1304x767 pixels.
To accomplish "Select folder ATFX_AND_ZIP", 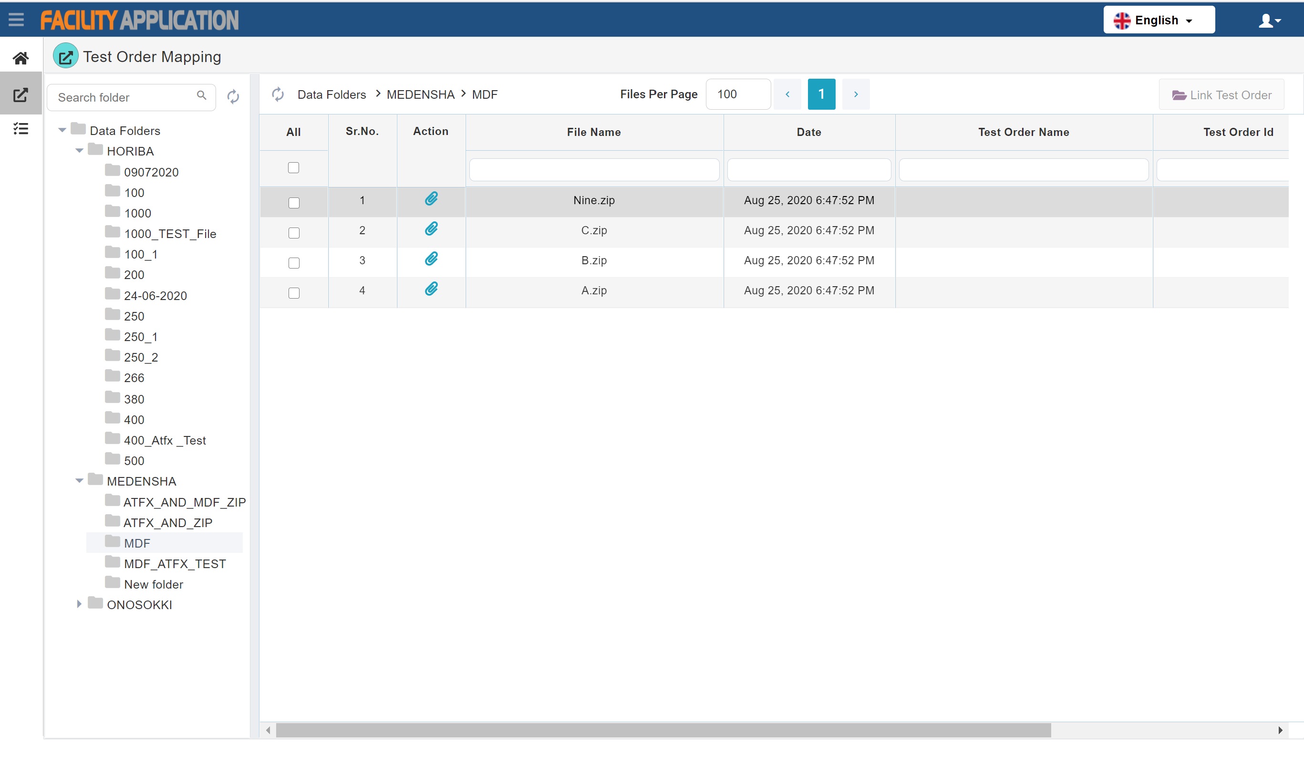I will (x=168, y=523).
